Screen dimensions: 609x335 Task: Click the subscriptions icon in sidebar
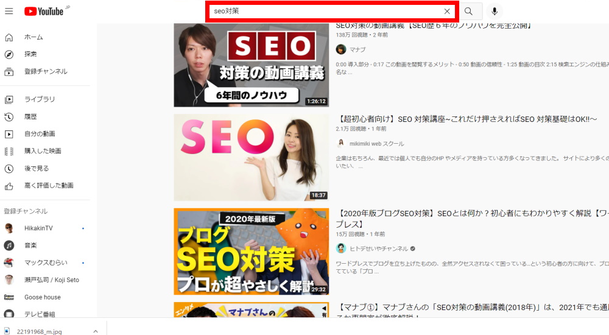[x=9, y=71]
